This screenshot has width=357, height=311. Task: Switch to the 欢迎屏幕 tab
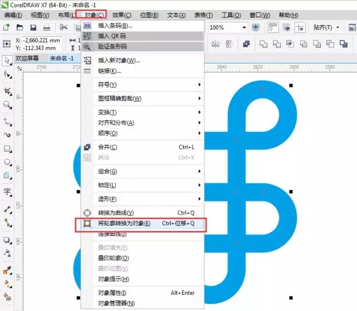tap(27, 58)
